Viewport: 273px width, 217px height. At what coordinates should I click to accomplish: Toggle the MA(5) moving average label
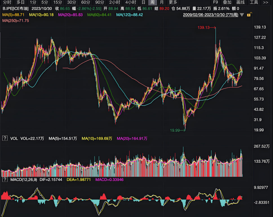[14, 15]
